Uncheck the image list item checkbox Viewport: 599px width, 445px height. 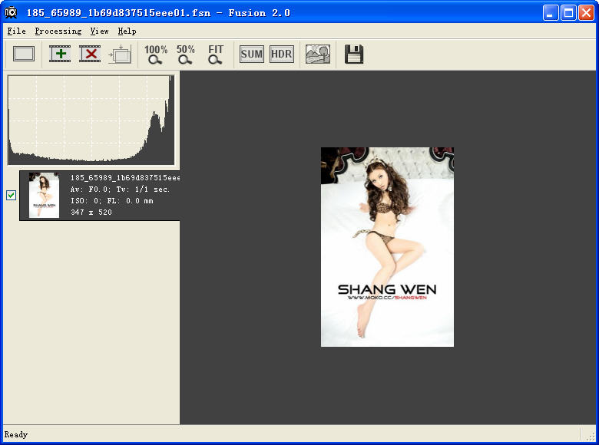point(11,195)
